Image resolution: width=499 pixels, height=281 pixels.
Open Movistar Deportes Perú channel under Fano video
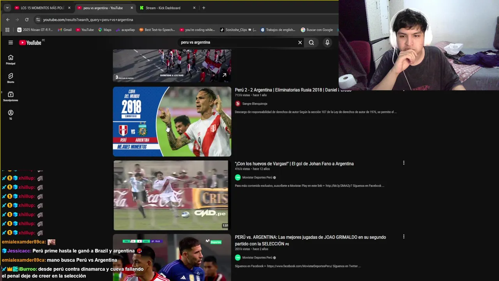click(257, 178)
